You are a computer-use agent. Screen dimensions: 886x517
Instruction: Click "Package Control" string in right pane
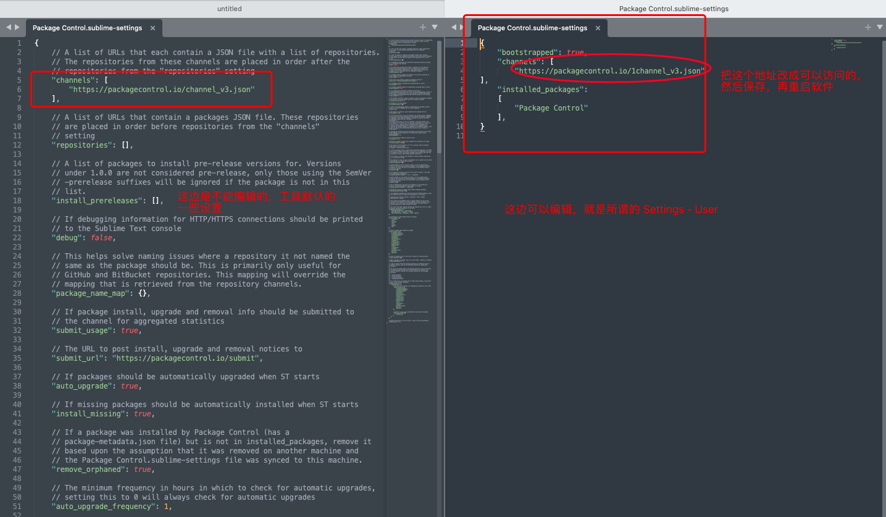551,108
